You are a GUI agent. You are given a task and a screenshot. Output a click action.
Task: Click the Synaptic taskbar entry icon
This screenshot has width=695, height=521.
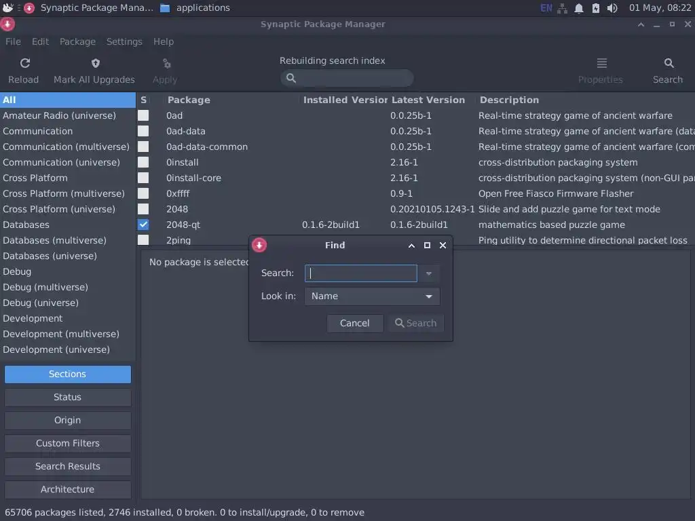(x=29, y=7)
